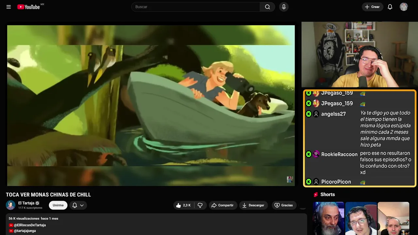Click the avatar icon beside PicoroPicon
Image resolution: width=418 pixels, height=235 pixels.
tap(316, 182)
